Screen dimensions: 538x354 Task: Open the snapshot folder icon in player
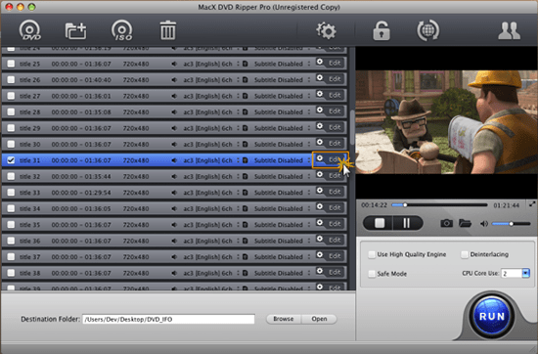pyautogui.click(x=465, y=223)
